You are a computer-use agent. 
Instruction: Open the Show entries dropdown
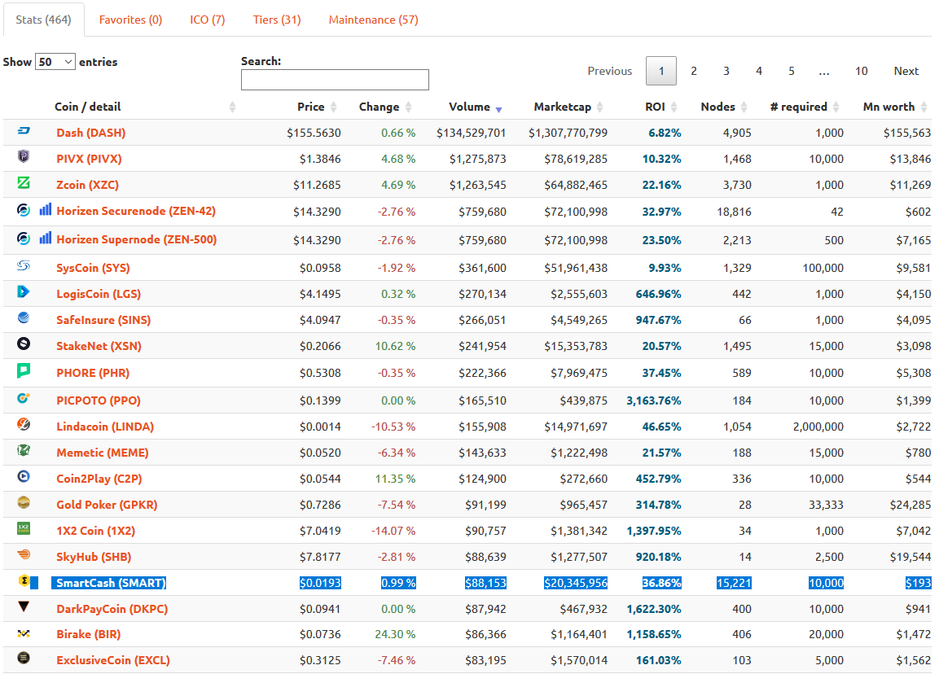(55, 62)
